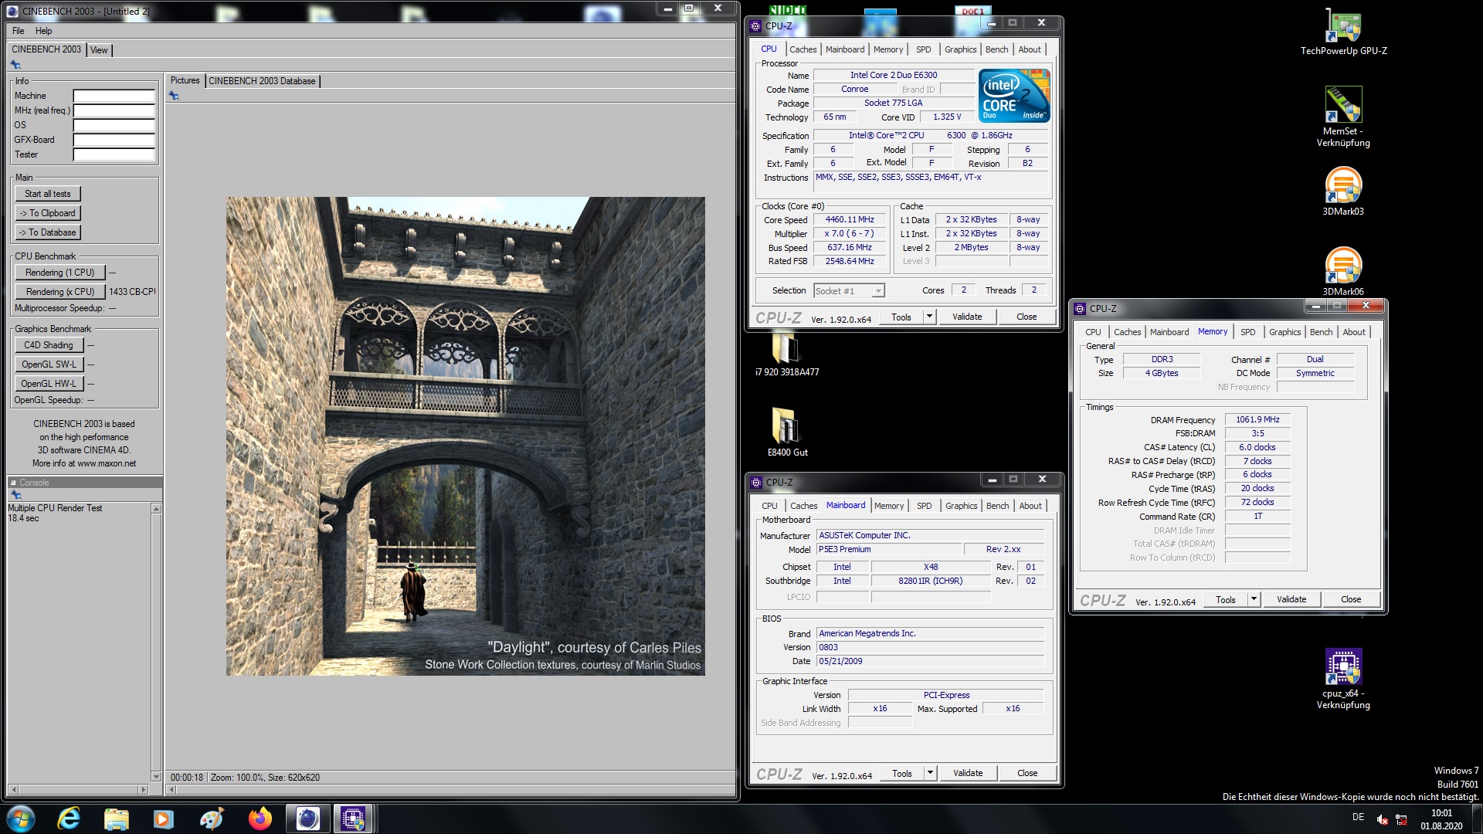Click the Tester input field

(114, 154)
